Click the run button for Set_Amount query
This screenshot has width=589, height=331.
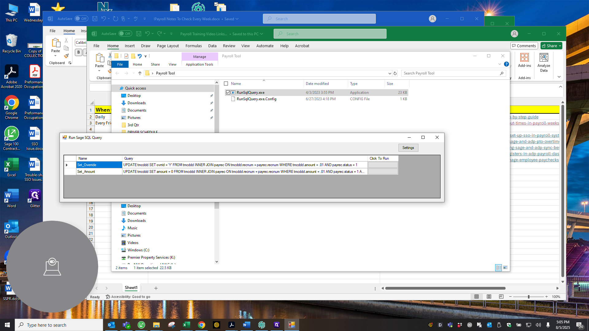click(x=383, y=172)
